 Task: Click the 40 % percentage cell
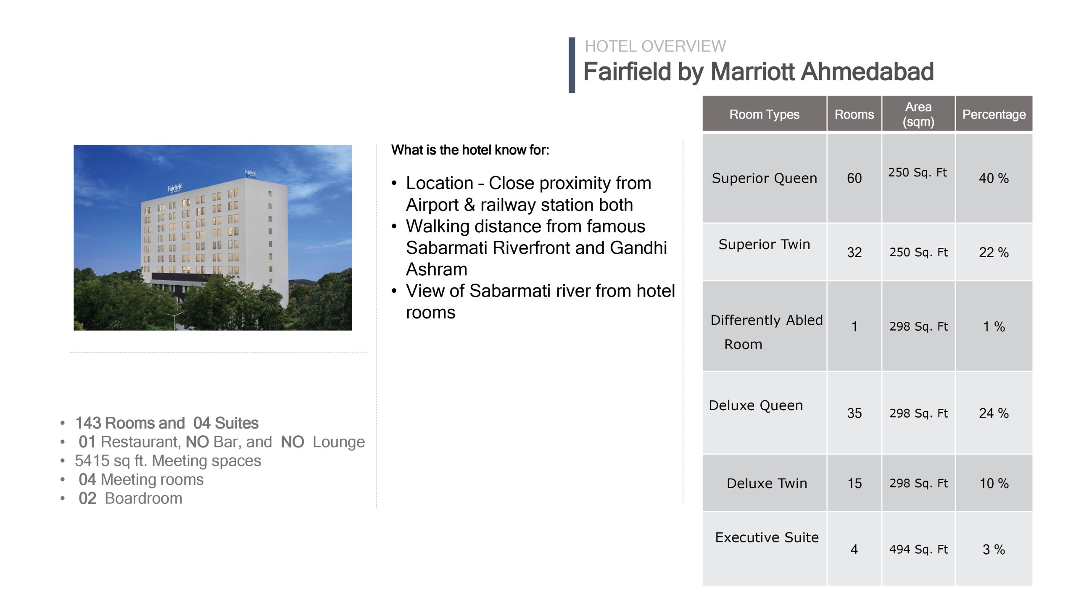click(x=994, y=178)
